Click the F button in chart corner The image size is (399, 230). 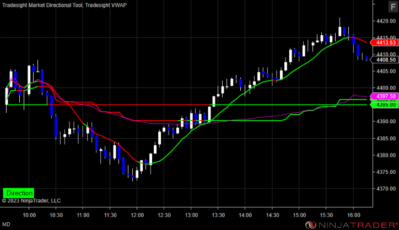[393, 7]
